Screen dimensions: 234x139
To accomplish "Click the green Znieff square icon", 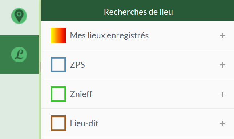I will [58, 94].
